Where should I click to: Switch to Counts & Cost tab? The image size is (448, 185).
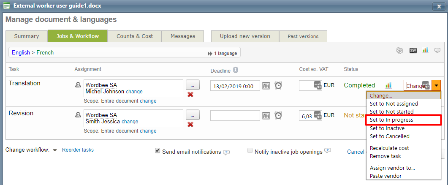[135, 36]
